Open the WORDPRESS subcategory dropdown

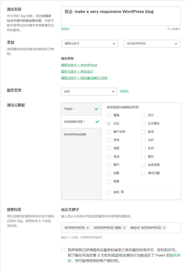[152, 43]
